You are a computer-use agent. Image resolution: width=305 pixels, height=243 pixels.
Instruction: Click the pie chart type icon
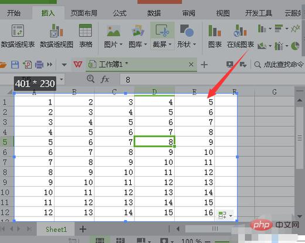click(295, 46)
